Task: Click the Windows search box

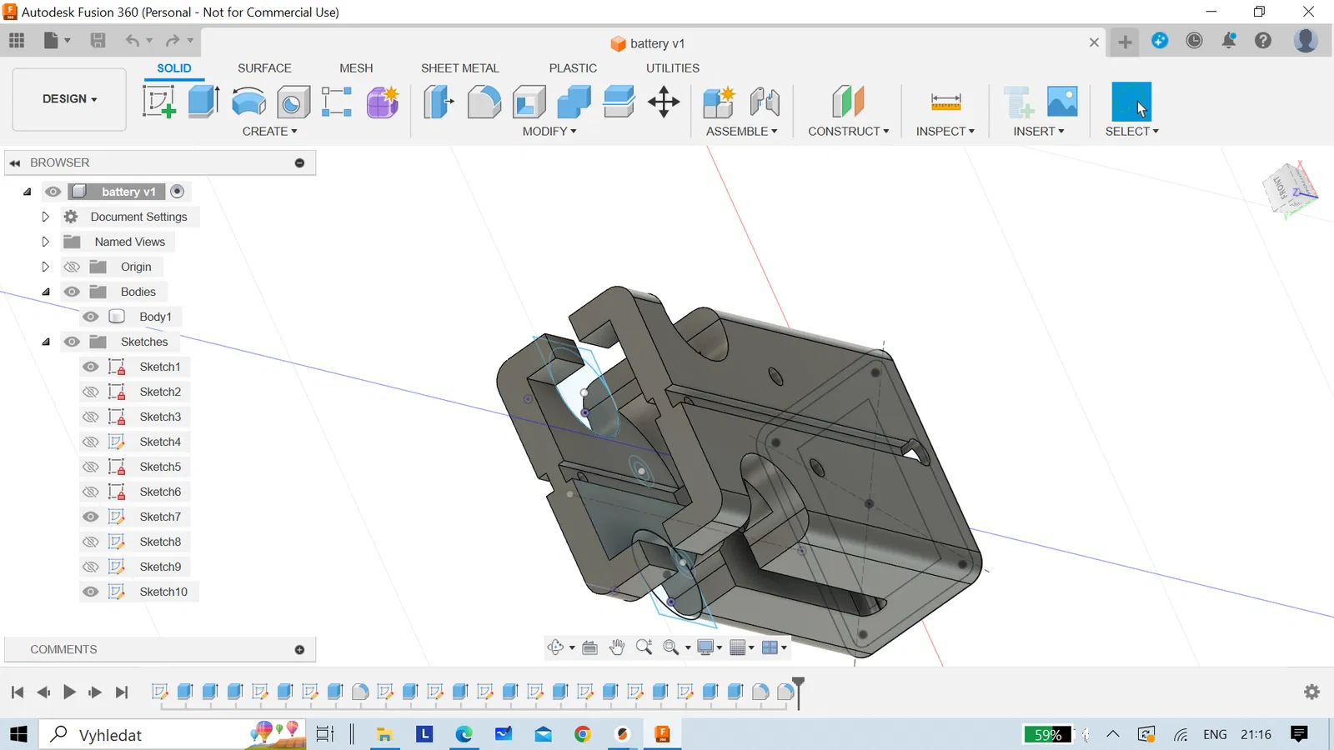Action: 173,734
